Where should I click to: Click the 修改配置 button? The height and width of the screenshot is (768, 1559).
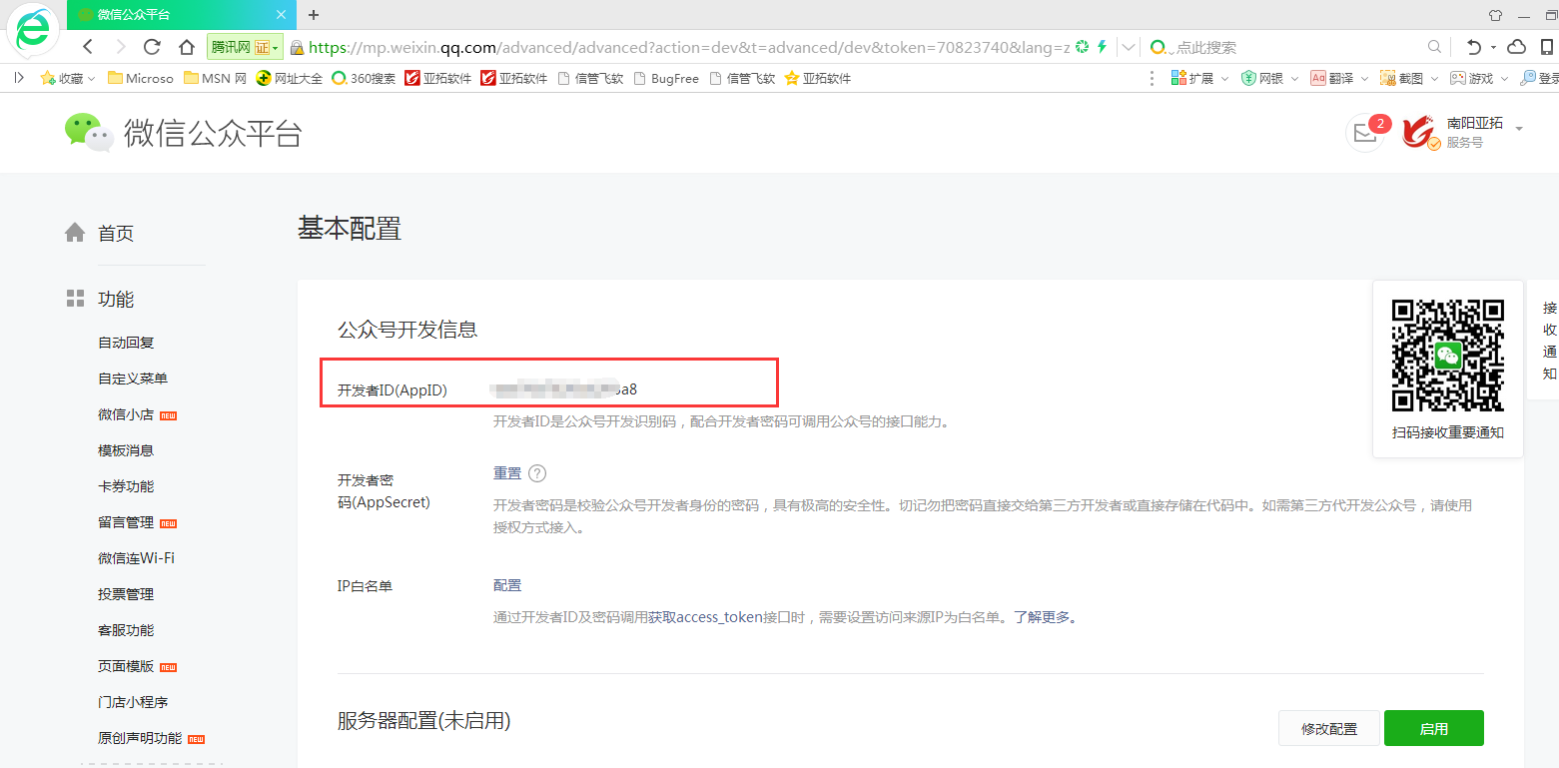click(x=1328, y=729)
